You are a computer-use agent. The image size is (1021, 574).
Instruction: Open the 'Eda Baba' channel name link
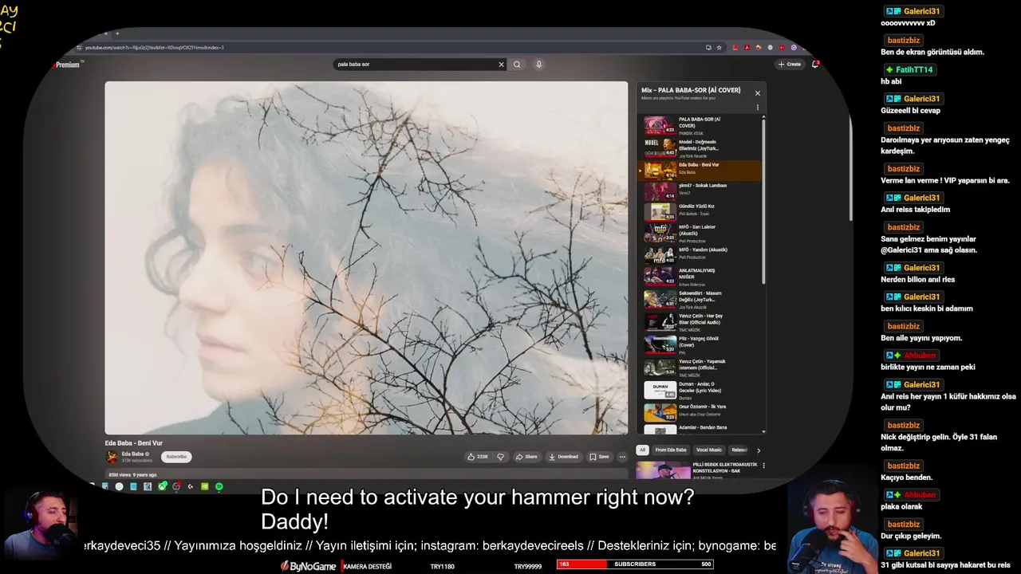(x=132, y=454)
